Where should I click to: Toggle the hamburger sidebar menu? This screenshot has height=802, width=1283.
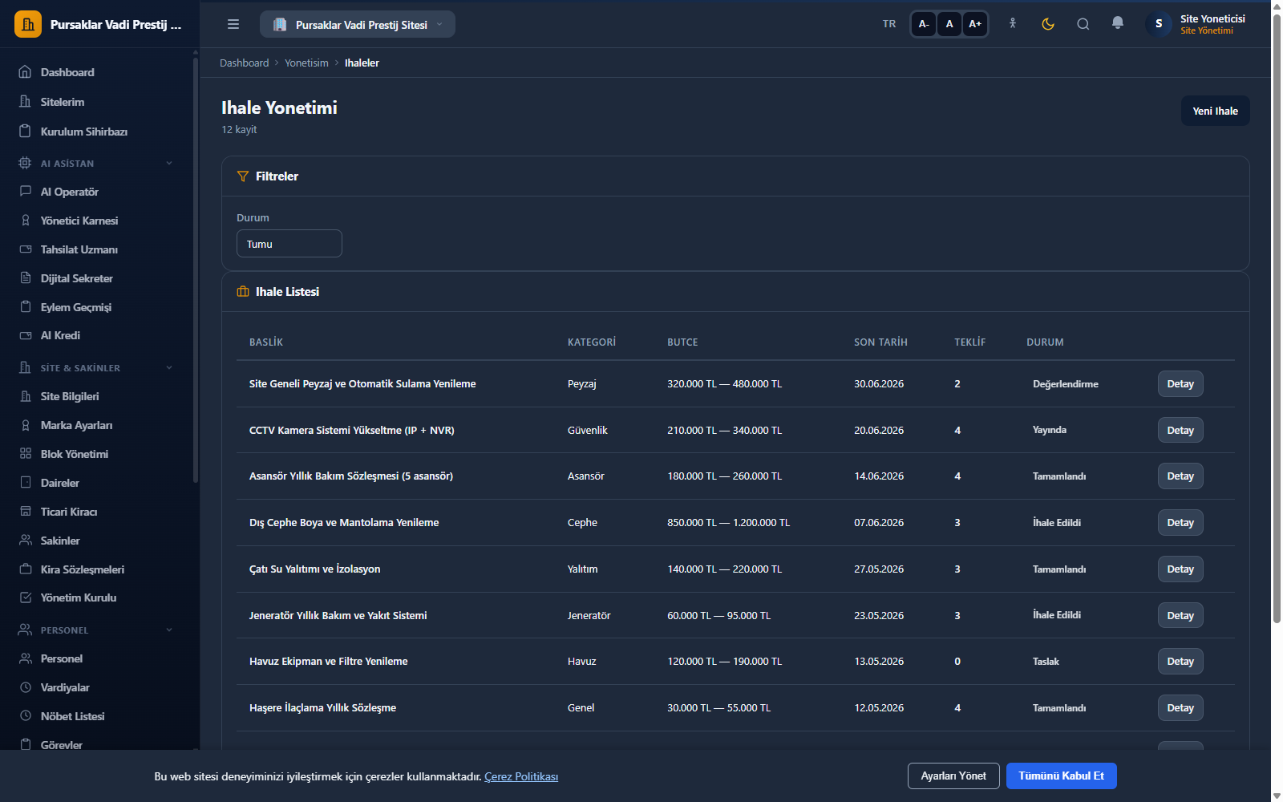[x=233, y=24]
